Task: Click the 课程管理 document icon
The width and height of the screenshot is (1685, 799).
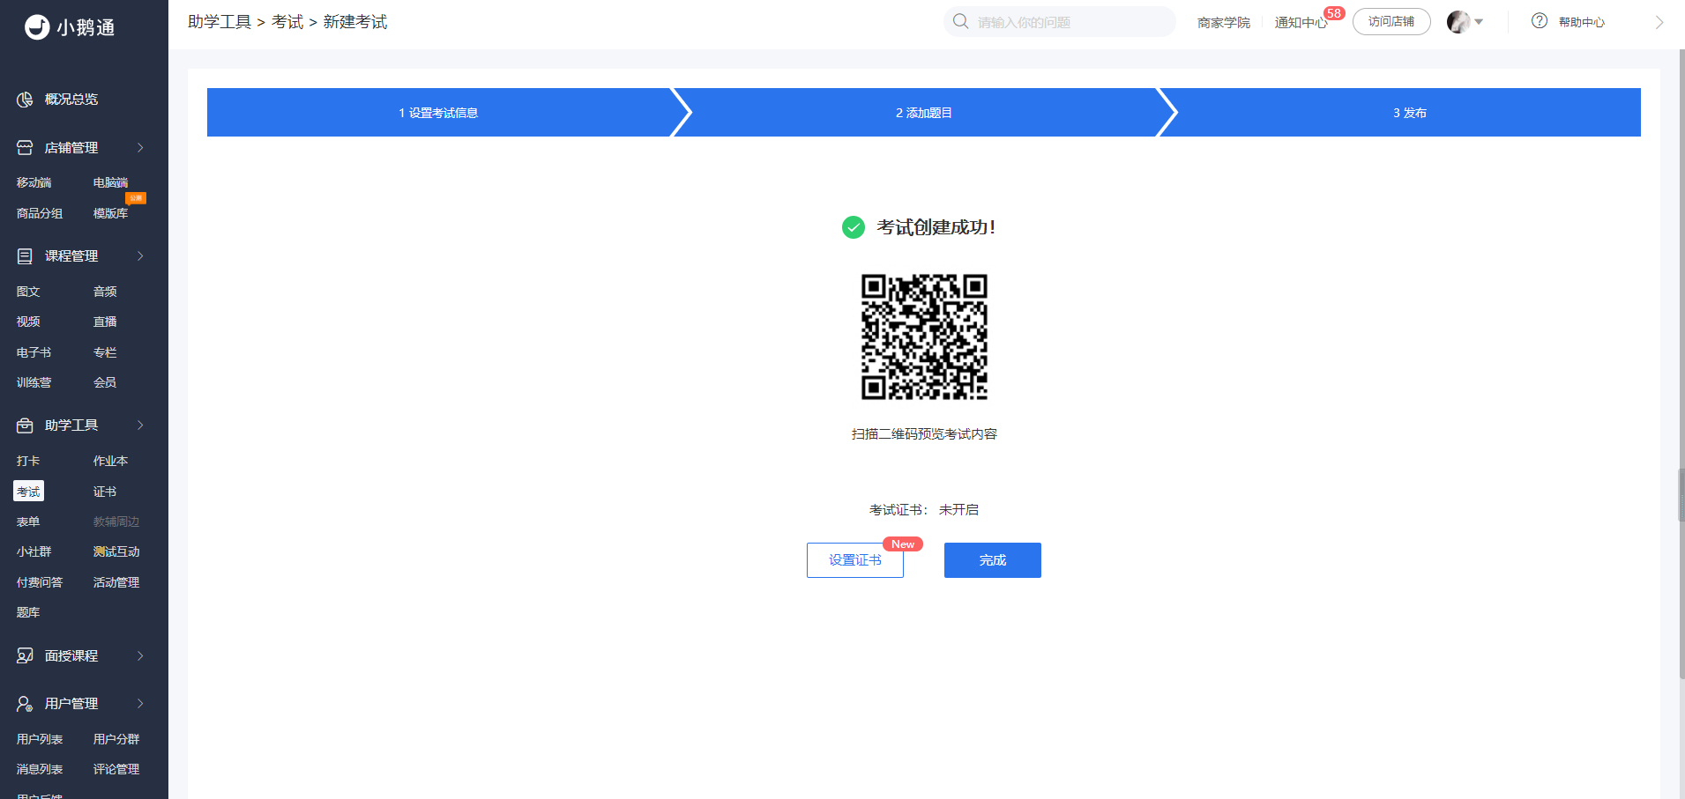Action: pyautogui.click(x=25, y=256)
